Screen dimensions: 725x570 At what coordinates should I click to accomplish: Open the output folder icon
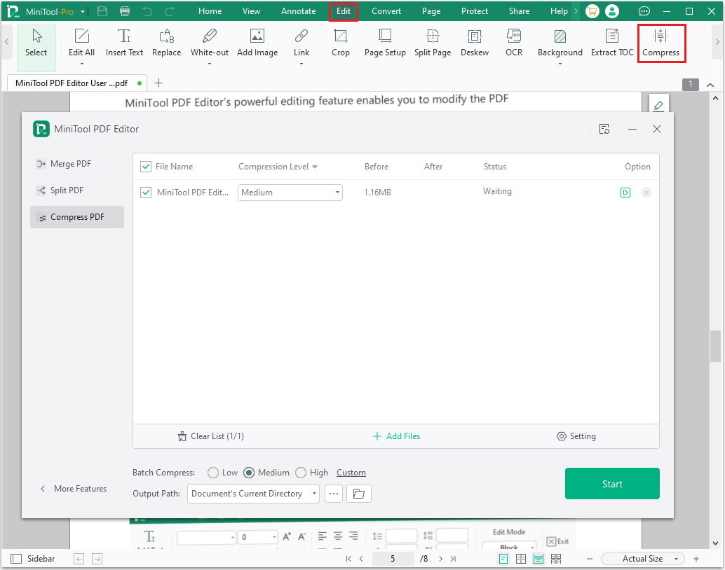[x=359, y=494]
